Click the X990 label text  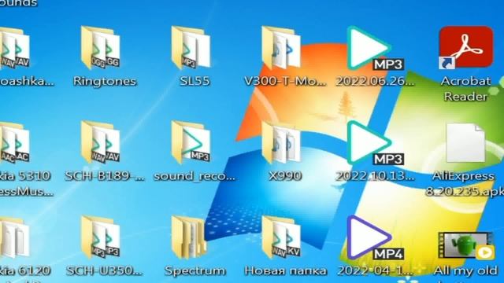285,176
